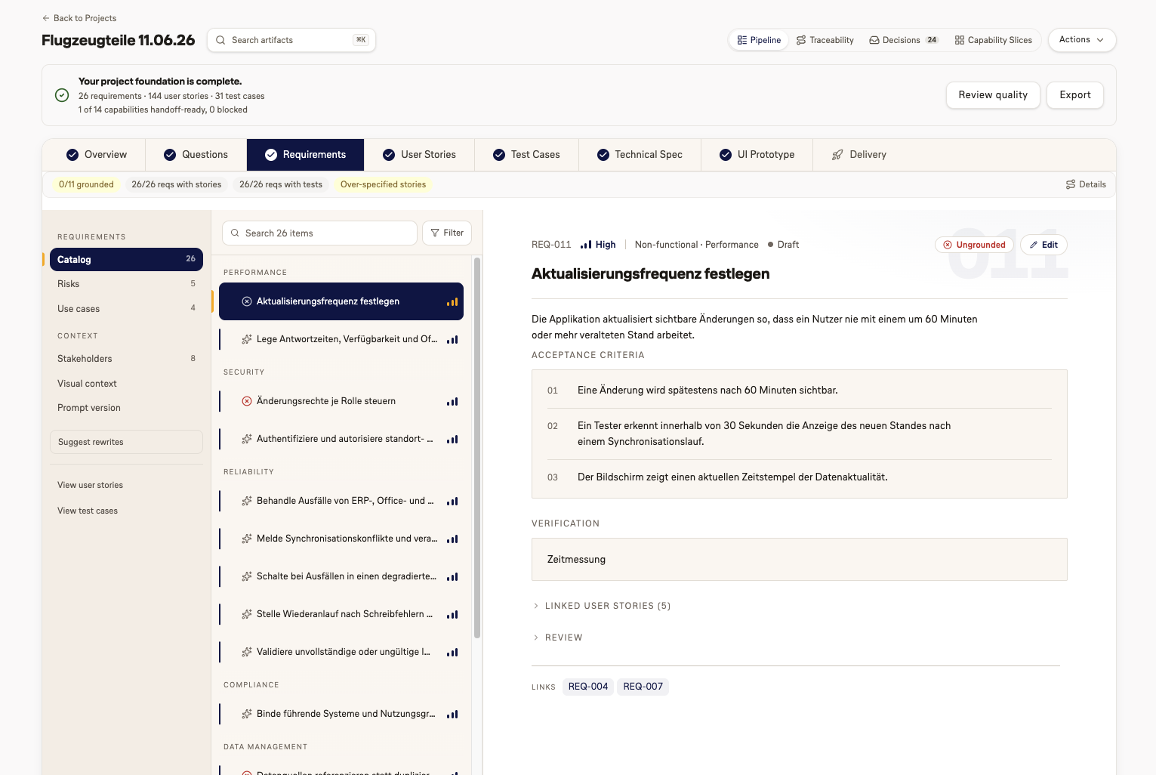Click the 26/26 reqs with stories chip

pyautogui.click(x=176, y=184)
